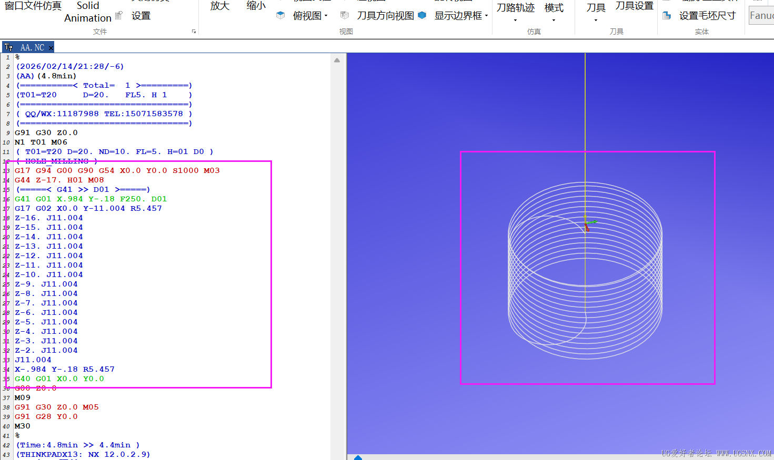The height and width of the screenshot is (460, 774).
Task: Open 设置毛坯尺寸 to set stock dimensions
Action: tap(707, 15)
